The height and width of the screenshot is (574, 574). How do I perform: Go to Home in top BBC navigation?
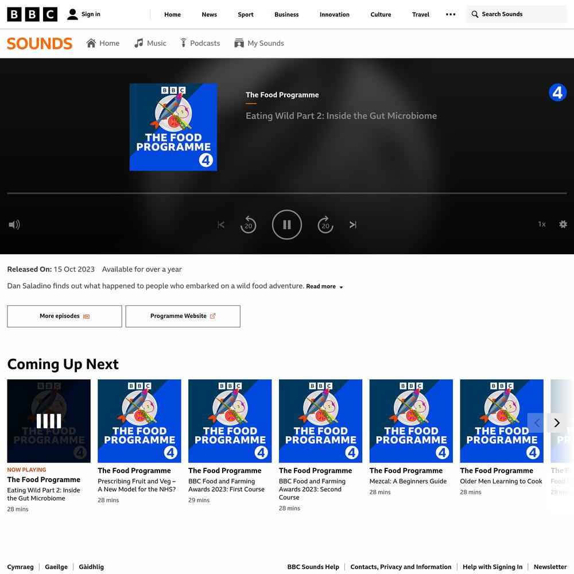pyautogui.click(x=172, y=15)
